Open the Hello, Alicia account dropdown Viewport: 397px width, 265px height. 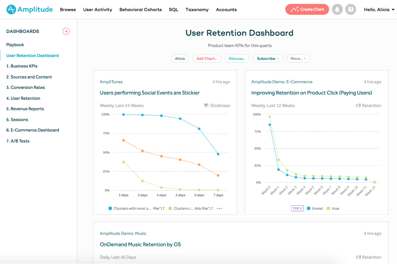click(x=379, y=10)
